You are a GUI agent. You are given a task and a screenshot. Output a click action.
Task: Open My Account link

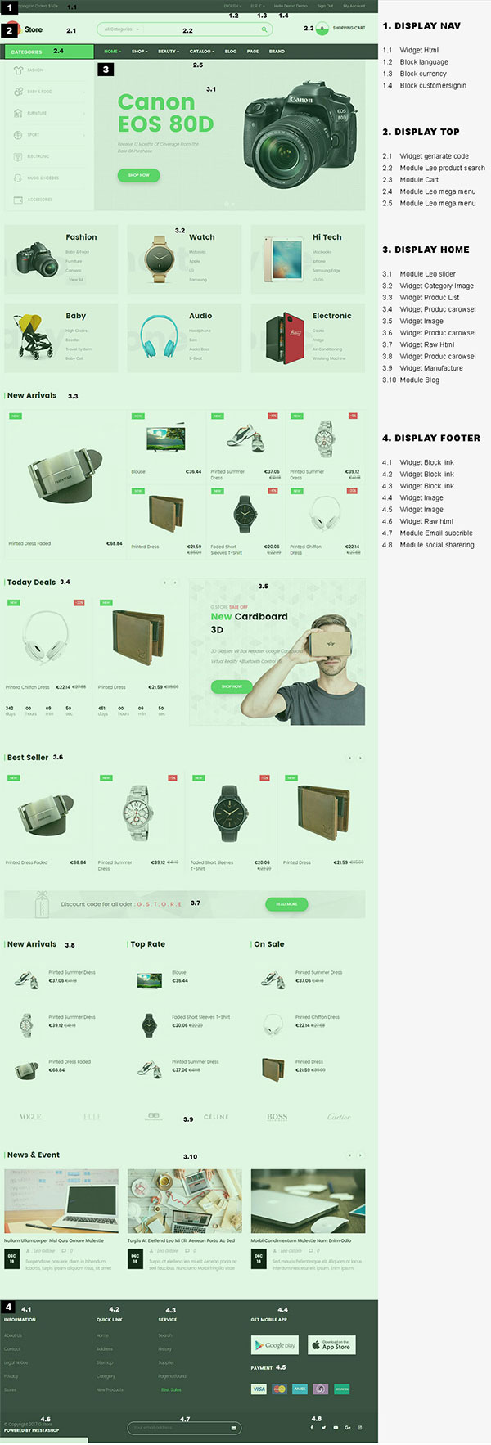coord(354,6)
